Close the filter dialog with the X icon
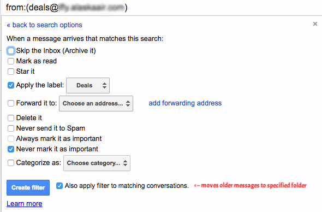The image size is (322, 212). [315, 24]
